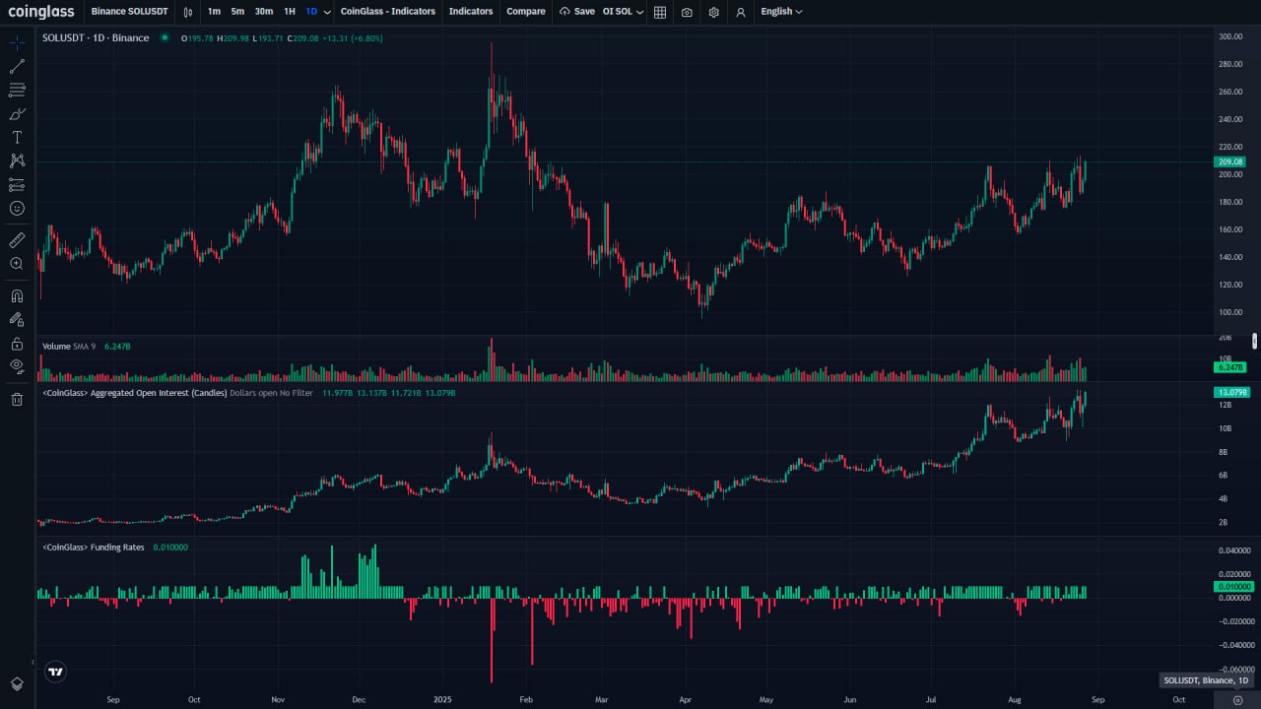Take a chart snapshot with camera icon
1261x709 pixels.
(687, 12)
